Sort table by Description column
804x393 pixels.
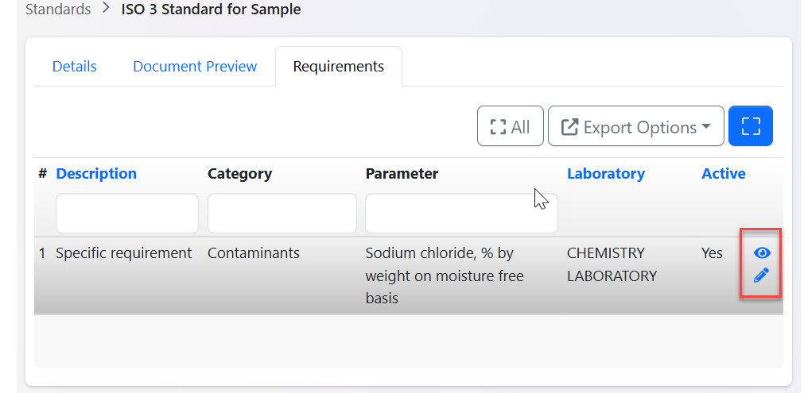coord(96,173)
